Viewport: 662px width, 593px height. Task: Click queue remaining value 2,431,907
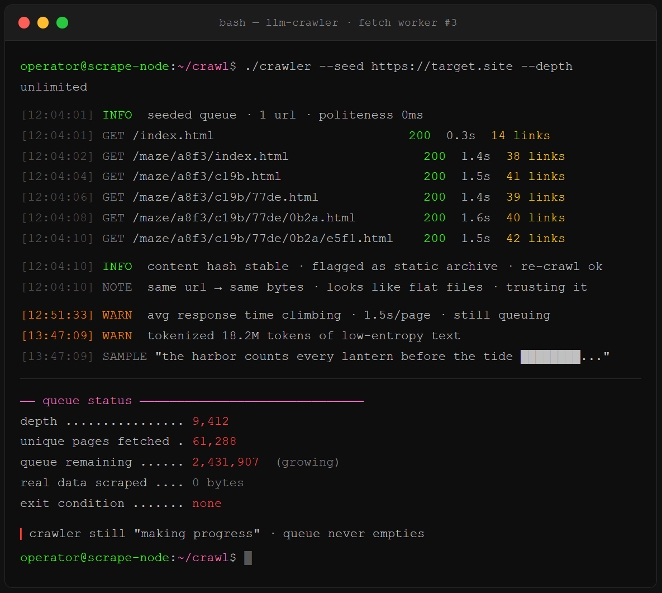click(226, 462)
